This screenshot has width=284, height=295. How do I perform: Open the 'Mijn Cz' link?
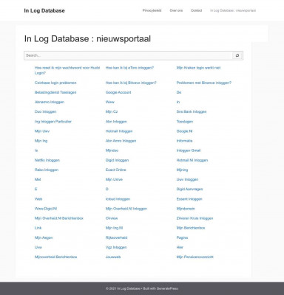[112, 111]
